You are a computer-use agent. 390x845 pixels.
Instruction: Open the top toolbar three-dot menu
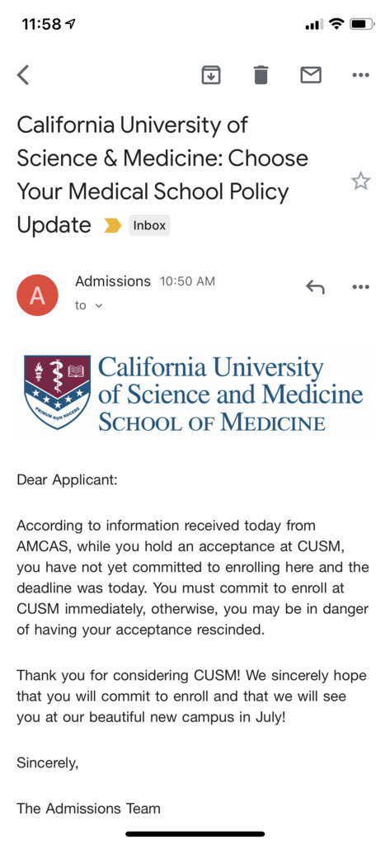(360, 75)
